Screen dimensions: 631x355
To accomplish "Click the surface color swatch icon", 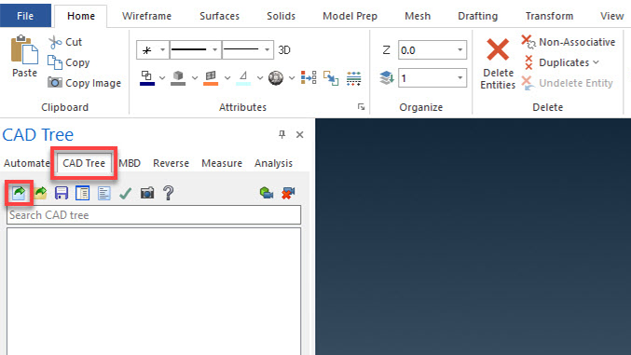I will [x=211, y=77].
